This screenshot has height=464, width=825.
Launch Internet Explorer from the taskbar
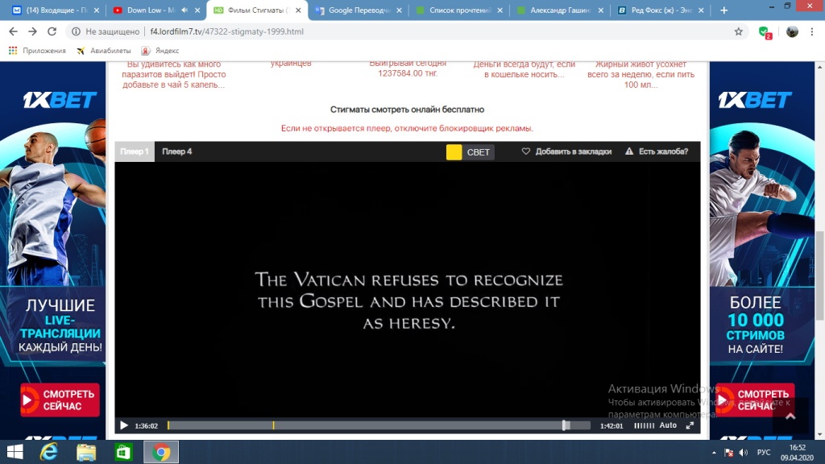[49, 452]
